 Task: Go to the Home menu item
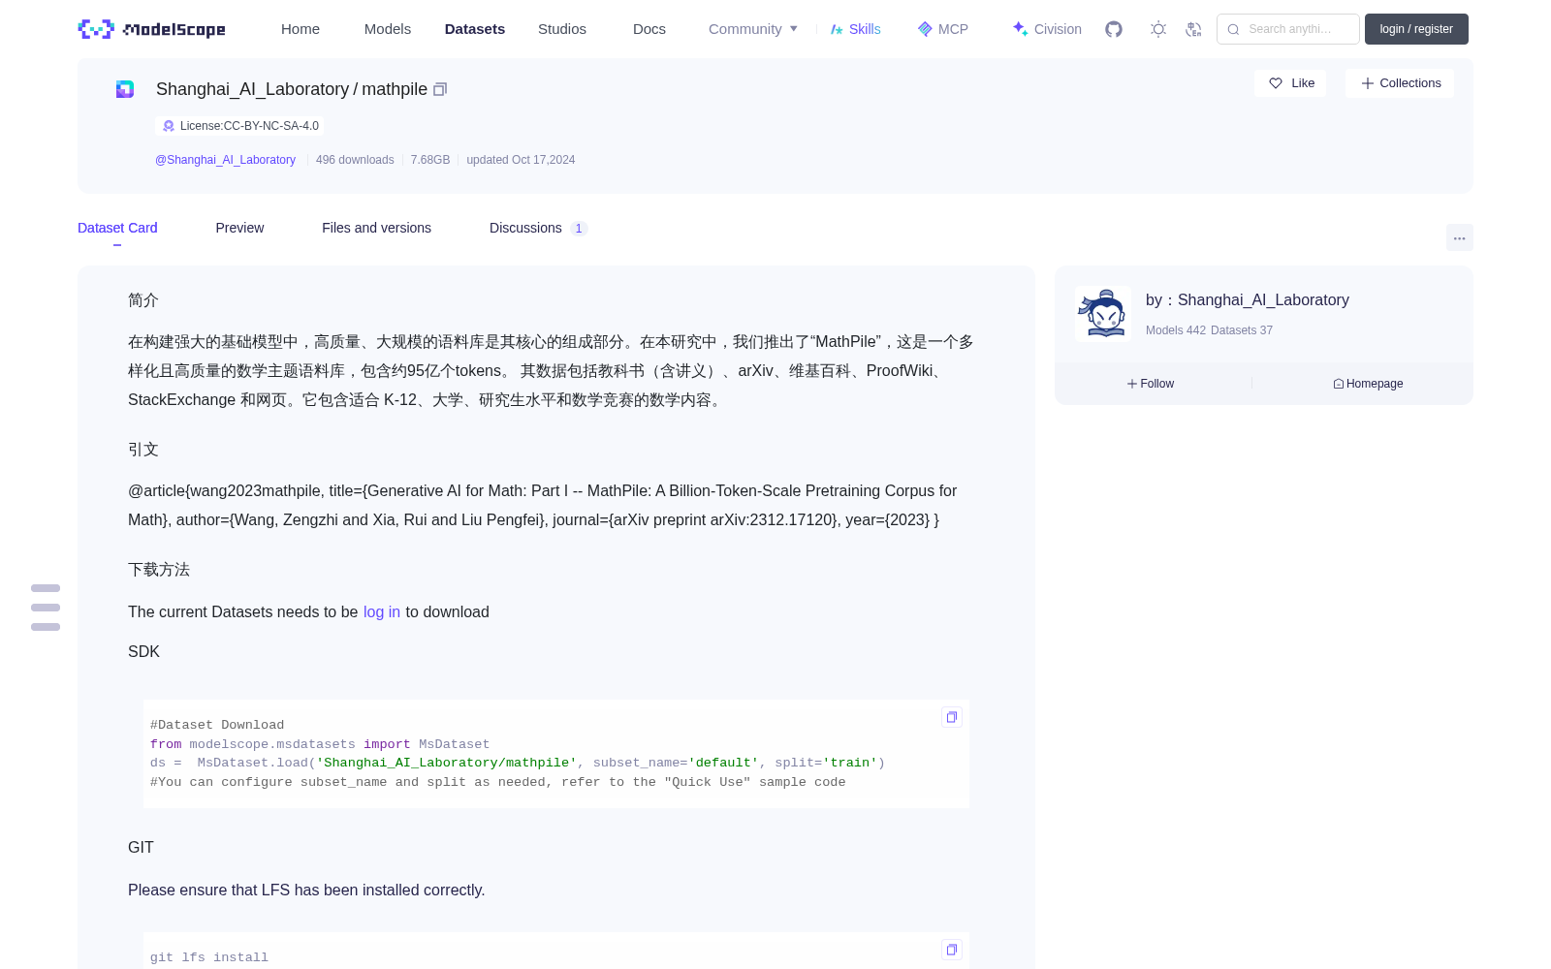point(301,29)
